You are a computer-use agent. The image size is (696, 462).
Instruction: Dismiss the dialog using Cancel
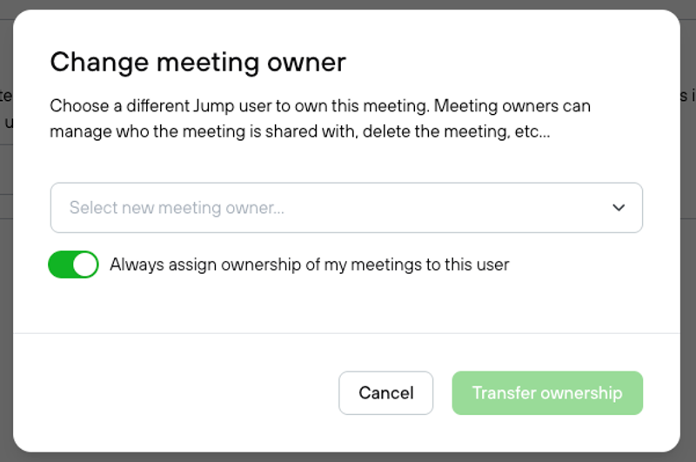click(385, 393)
